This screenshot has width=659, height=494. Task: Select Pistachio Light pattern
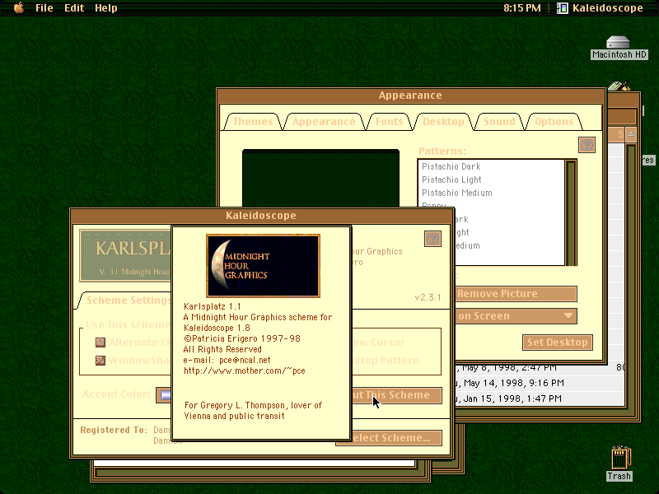(x=491, y=179)
